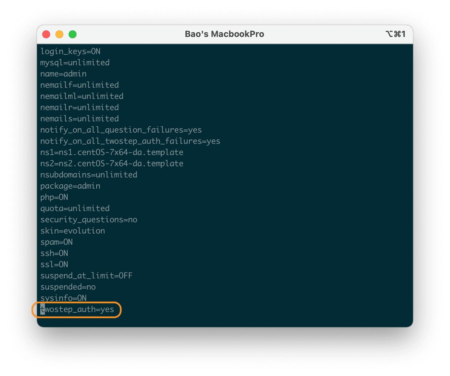Click the security_questions=no line
The width and height of the screenshot is (450, 376).
89,220
